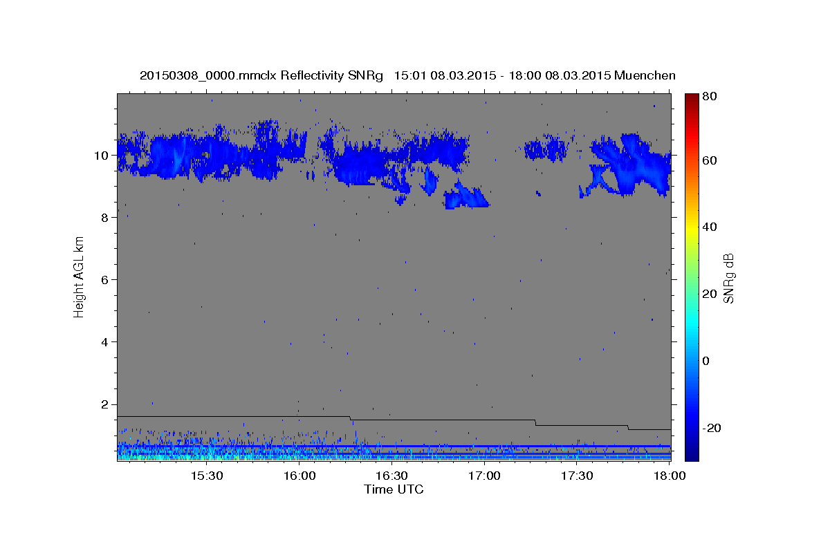Click the dark red top of the colorbar

point(692,99)
